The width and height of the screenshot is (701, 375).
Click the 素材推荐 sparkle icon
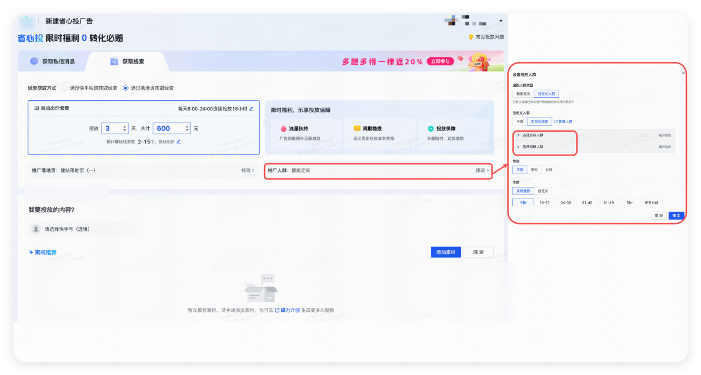[x=31, y=252]
